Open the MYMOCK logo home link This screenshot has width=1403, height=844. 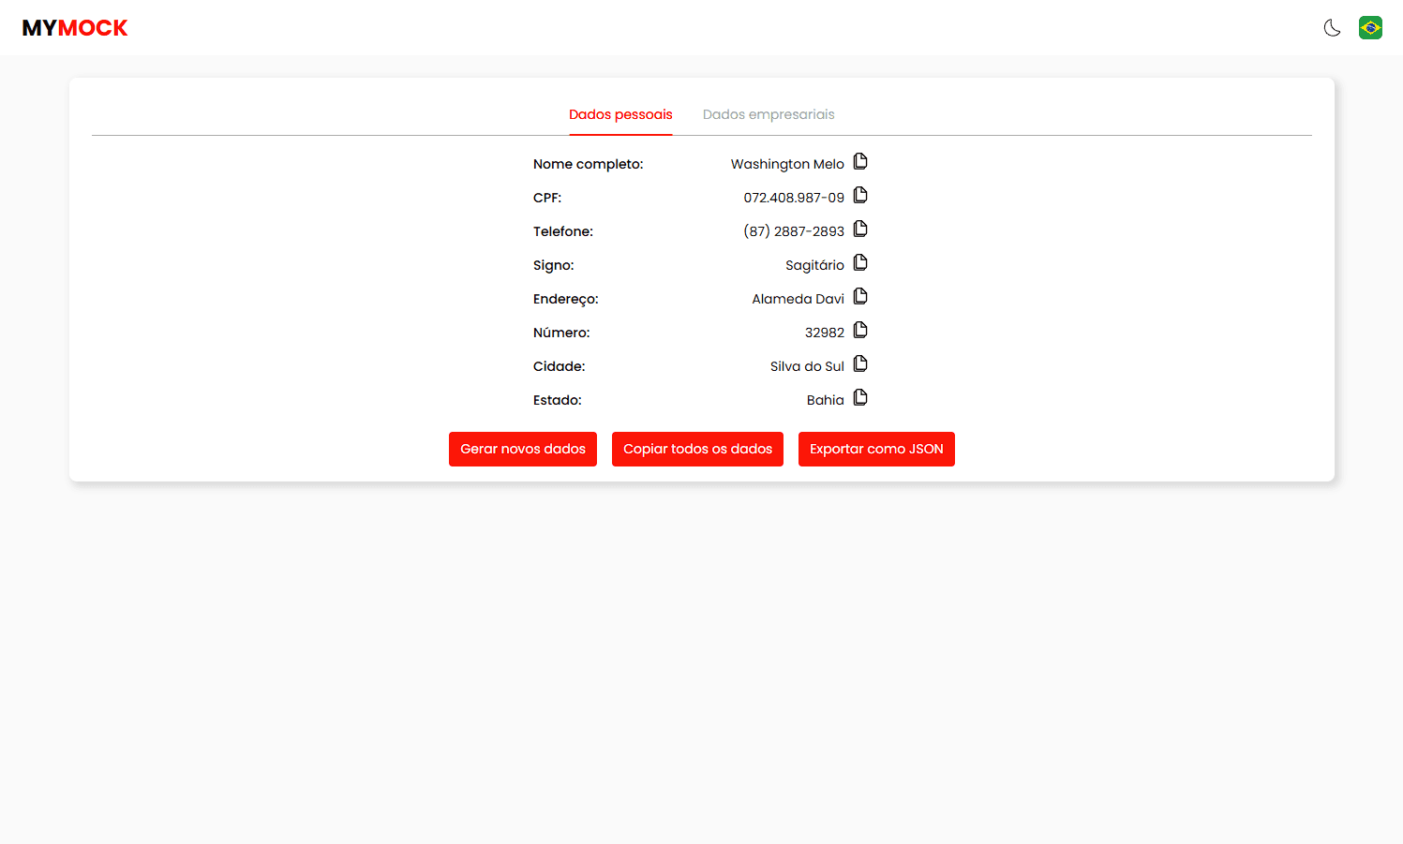pos(75,28)
